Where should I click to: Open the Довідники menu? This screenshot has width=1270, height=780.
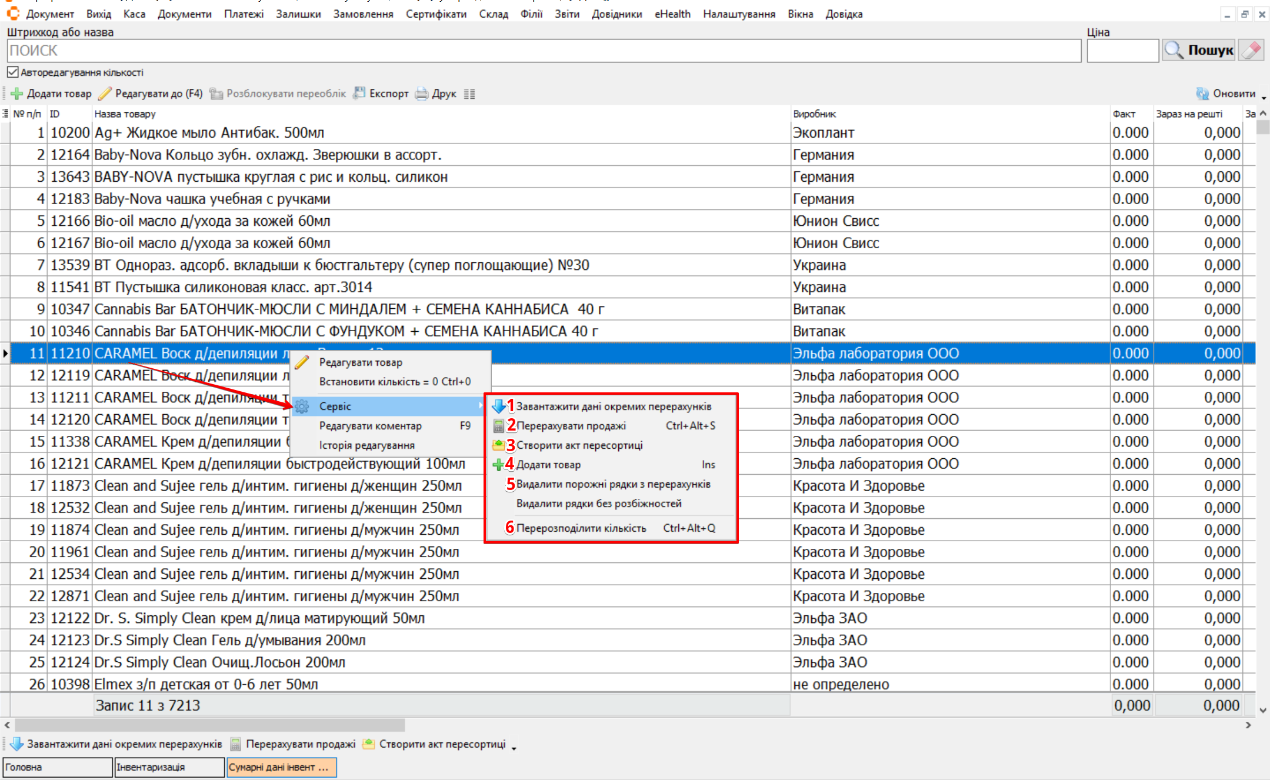click(616, 14)
